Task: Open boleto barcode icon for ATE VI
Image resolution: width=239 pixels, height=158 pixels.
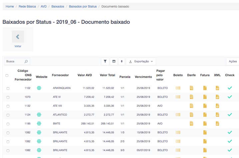Action: [x=178, y=97]
